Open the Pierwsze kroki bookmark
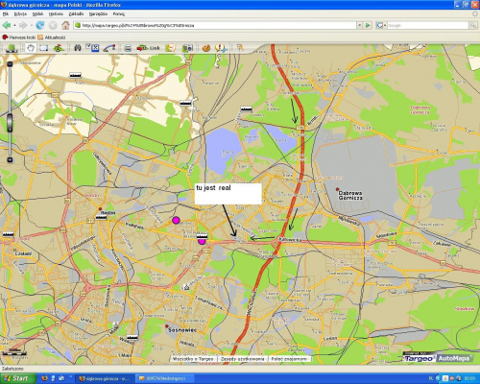The height and width of the screenshot is (384, 480). 19,37
